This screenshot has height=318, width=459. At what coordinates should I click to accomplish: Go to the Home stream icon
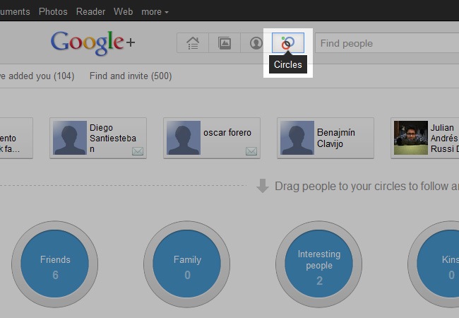(193, 43)
